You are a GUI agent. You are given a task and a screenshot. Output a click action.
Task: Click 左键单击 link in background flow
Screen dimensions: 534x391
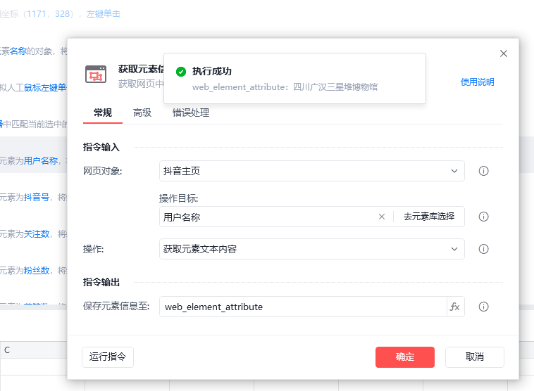click(x=103, y=14)
